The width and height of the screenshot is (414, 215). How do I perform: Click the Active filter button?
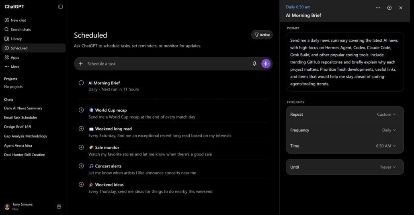(262, 35)
